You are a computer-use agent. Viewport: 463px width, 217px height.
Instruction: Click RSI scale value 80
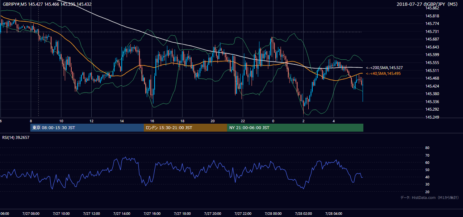[427, 148]
